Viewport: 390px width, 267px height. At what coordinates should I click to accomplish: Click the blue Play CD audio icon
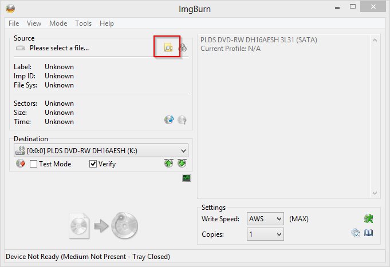(x=169, y=119)
